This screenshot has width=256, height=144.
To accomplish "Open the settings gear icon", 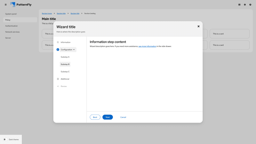I will (x=245, y=4).
